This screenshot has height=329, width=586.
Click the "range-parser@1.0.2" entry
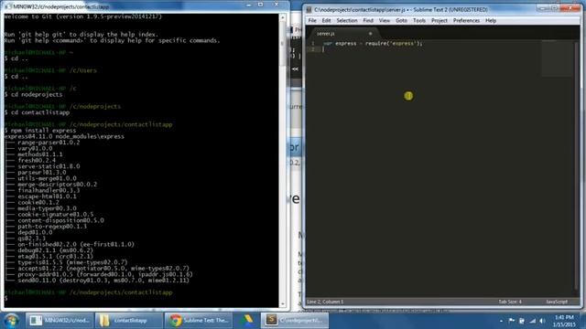(49, 143)
